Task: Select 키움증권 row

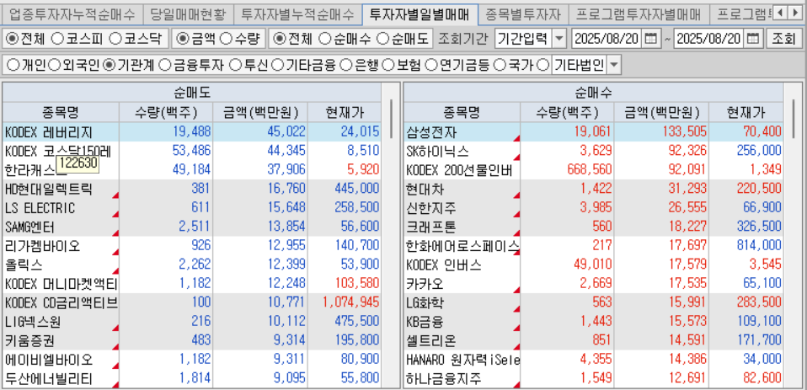Action: click(x=192, y=341)
